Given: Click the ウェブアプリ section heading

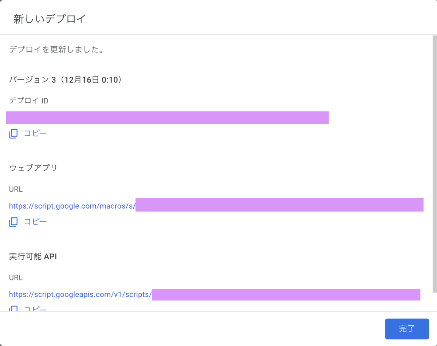Looking at the screenshot, I should click(x=33, y=168).
